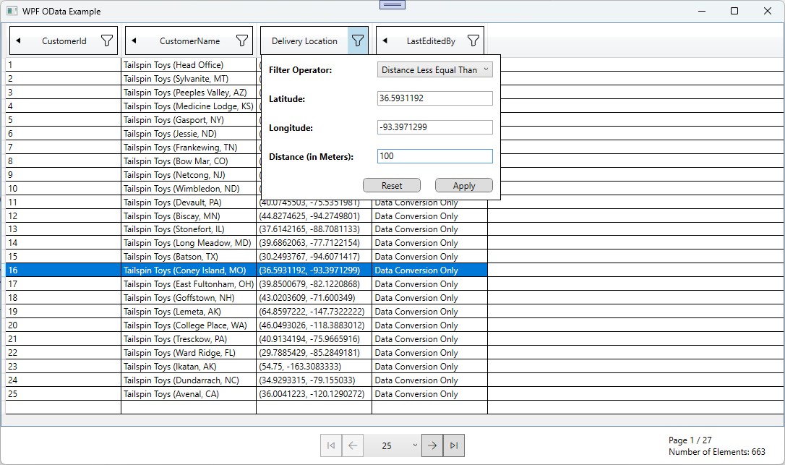
Task: Select Tailspin Toys (College Place, WA)
Action: 185,325
